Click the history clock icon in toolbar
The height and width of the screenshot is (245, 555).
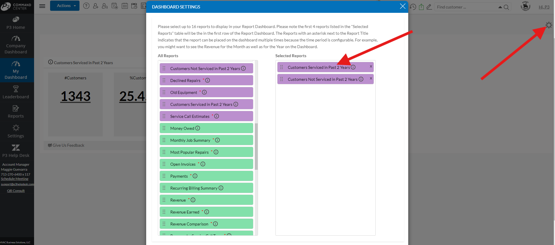pos(413,7)
